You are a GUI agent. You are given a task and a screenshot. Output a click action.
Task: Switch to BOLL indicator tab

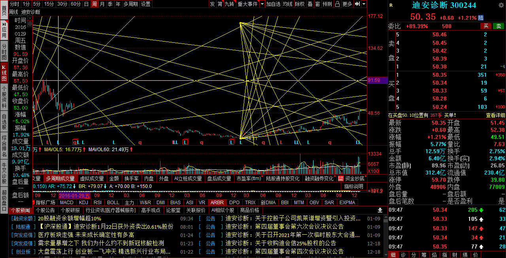113,202
